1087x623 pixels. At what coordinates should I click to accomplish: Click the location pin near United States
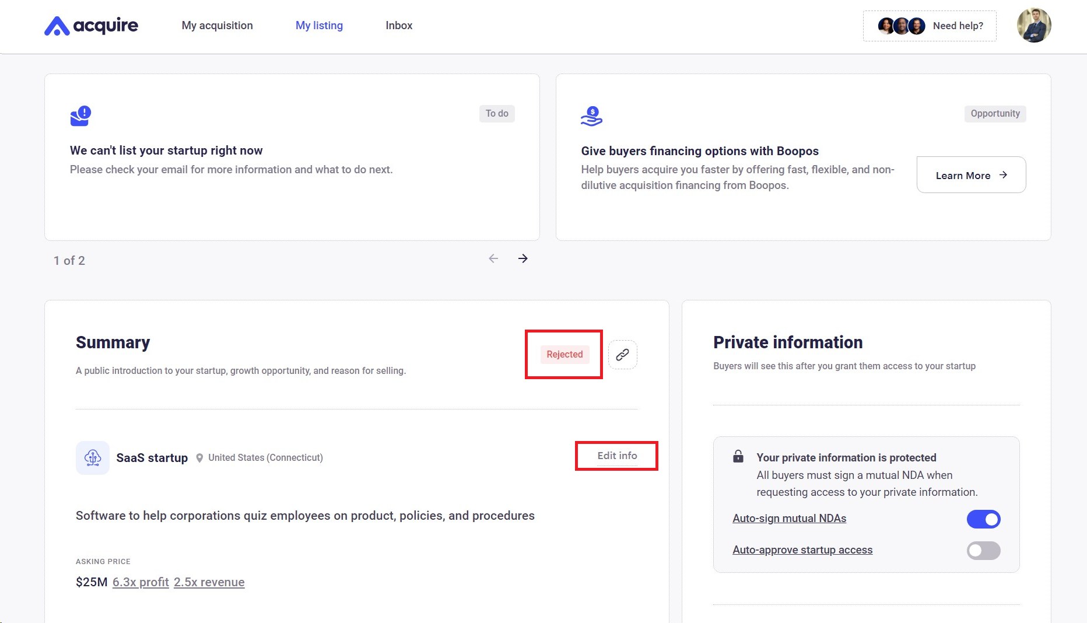[x=199, y=458]
